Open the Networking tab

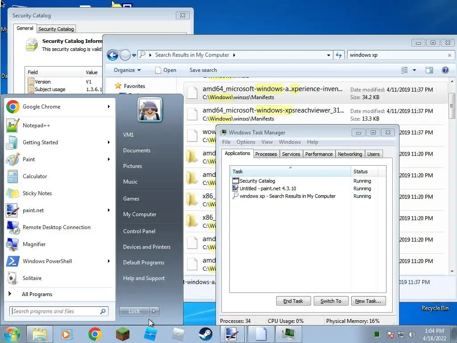350,154
